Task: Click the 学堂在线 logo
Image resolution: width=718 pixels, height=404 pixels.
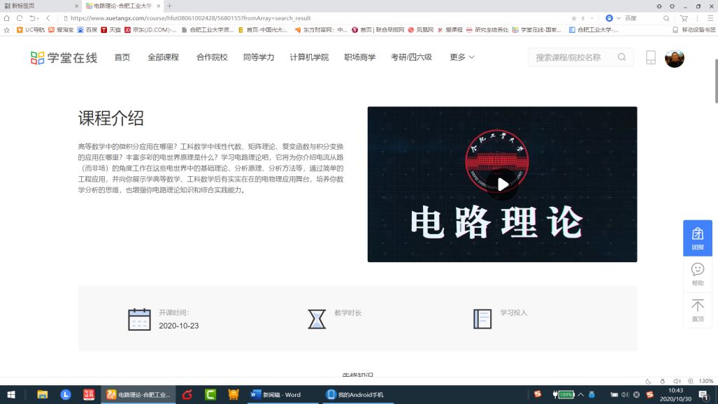Action: click(x=64, y=57)
